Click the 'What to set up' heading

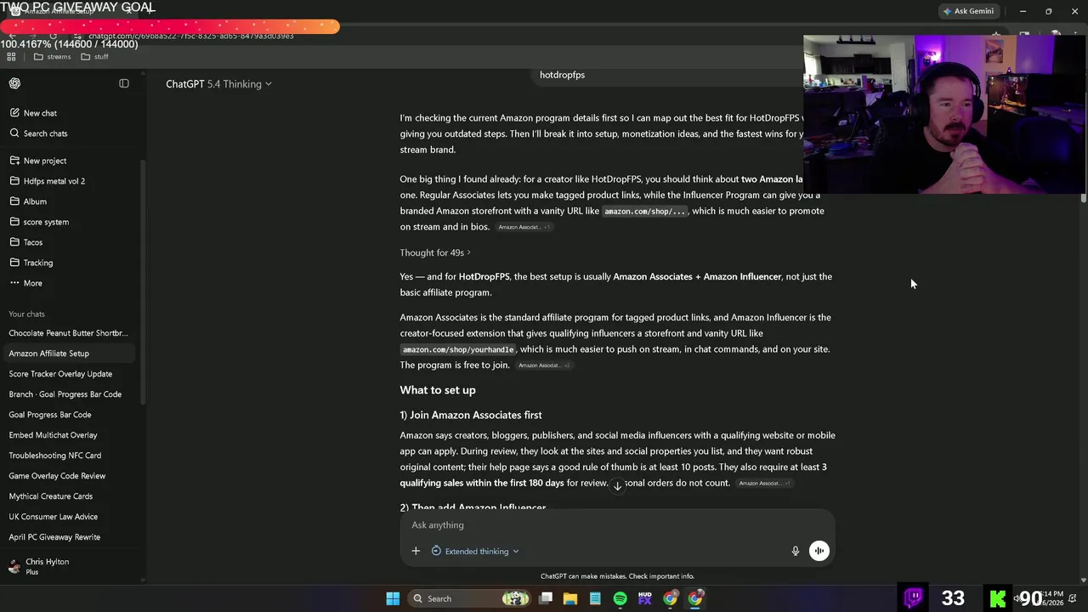(438, 390)
